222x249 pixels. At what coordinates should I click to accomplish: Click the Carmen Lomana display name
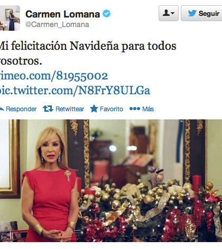click(x=63, y=14)
